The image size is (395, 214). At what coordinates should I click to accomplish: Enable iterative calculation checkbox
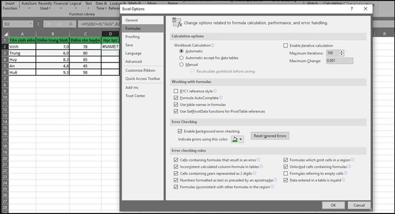286,46
